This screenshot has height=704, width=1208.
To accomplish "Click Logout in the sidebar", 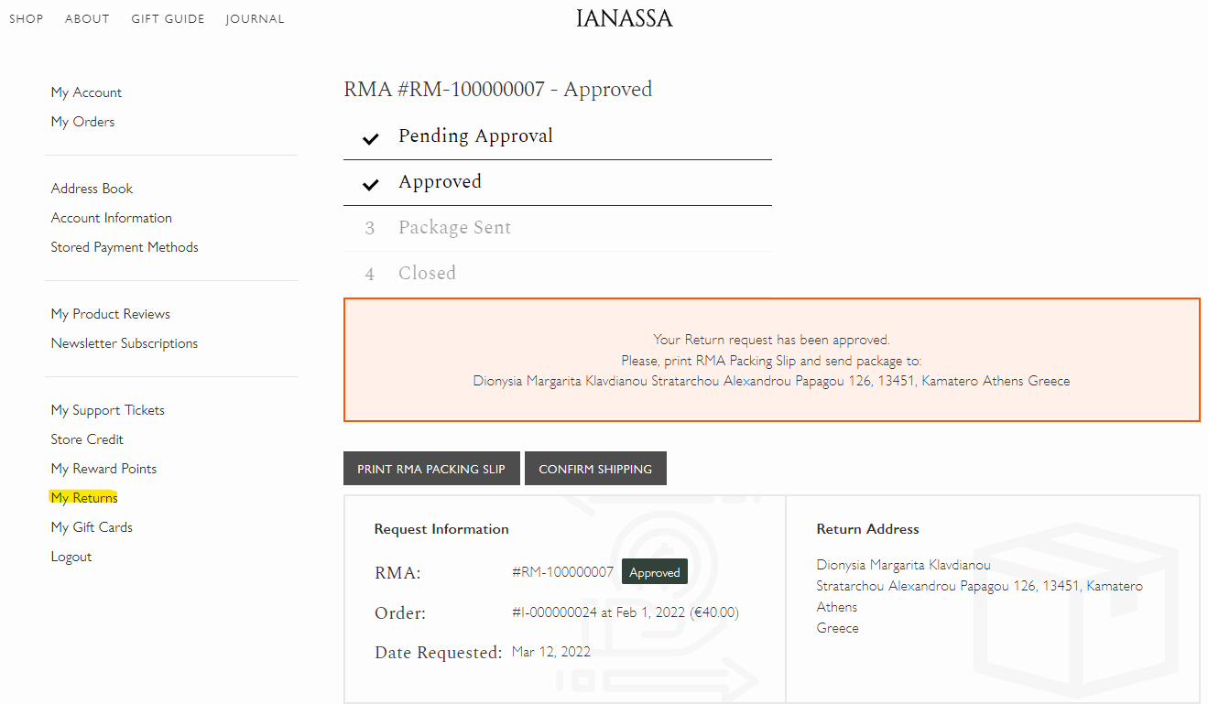I will [x=71, y=557].
